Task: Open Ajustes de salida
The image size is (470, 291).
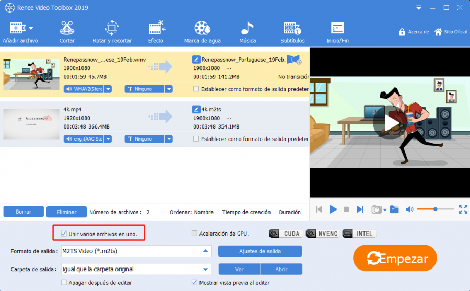Action: coord(260,251)
